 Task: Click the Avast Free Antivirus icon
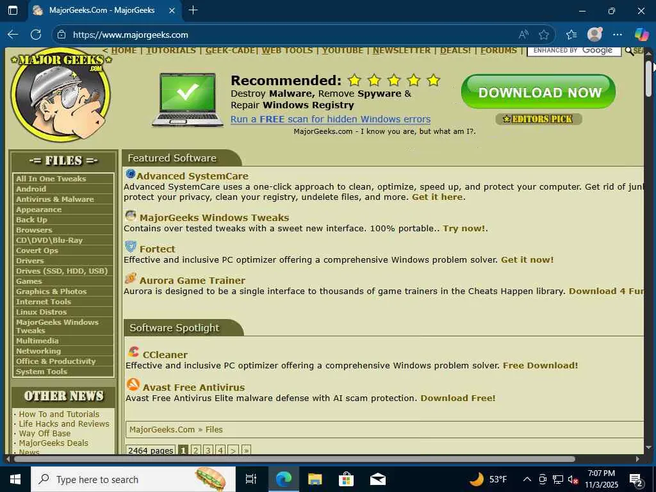[x=133, y=384]
